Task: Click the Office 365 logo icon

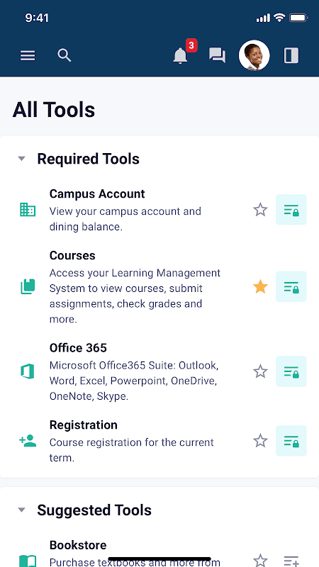Action: coord(28,371)
